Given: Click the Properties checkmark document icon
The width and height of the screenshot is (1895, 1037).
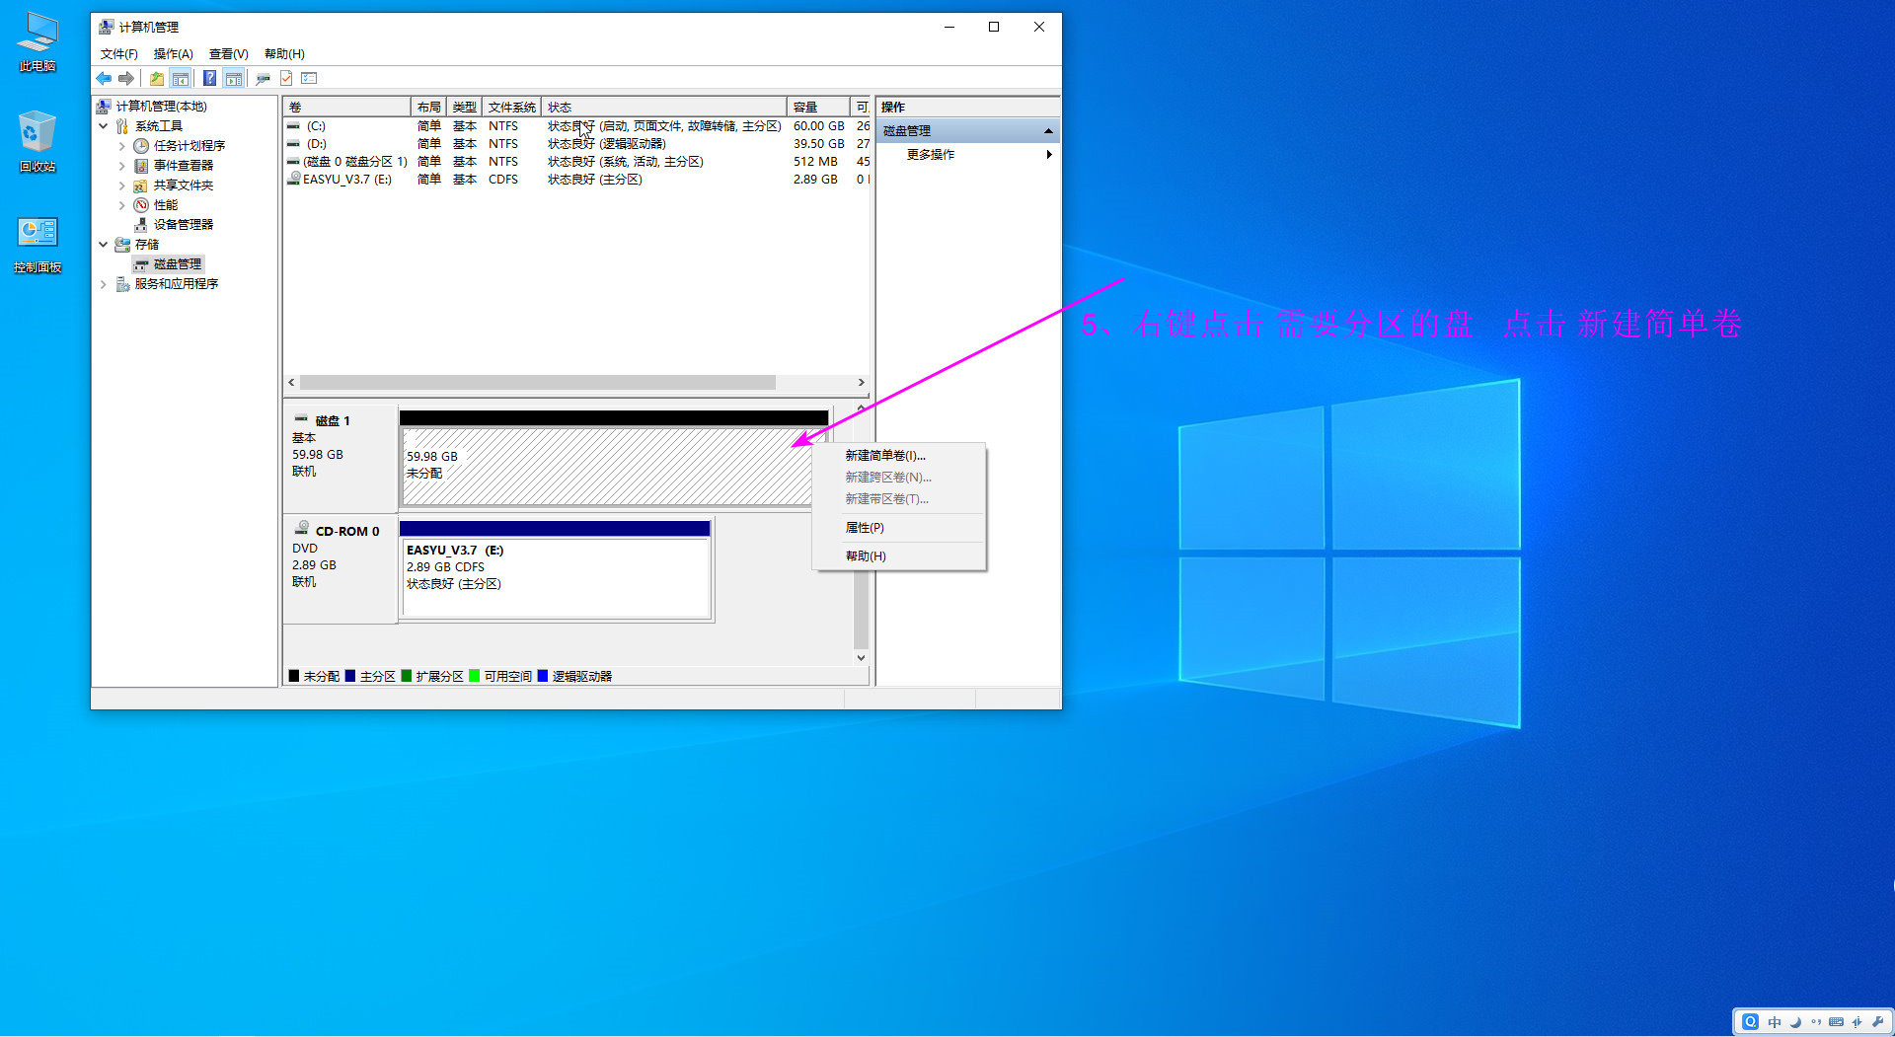Looking at the screenshot, I should click(x=286, y=78).
